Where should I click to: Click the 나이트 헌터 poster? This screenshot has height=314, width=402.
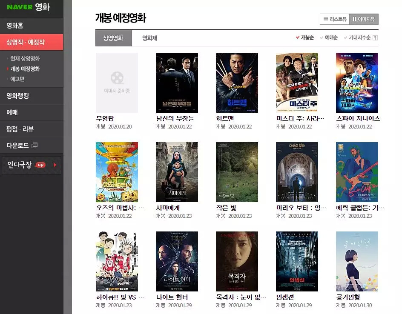(177, 262)
